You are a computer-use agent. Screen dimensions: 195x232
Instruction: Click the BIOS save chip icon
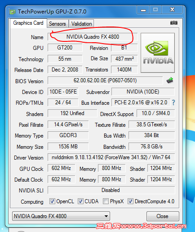(170, 80)
